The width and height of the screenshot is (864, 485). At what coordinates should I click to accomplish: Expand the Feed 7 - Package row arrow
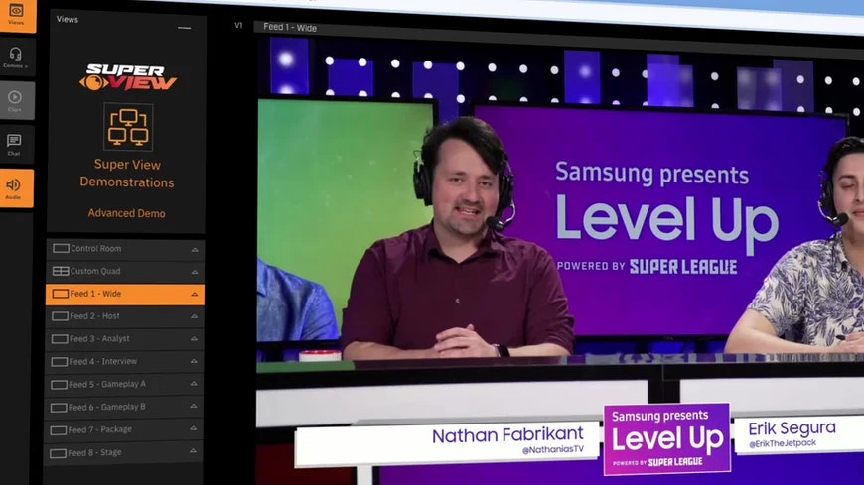tap(193, 428)
